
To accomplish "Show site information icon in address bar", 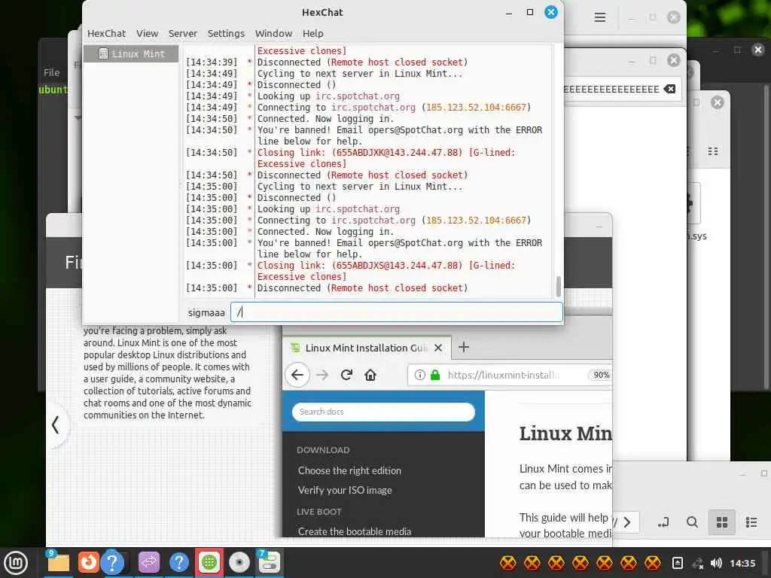I will (419, 375).
